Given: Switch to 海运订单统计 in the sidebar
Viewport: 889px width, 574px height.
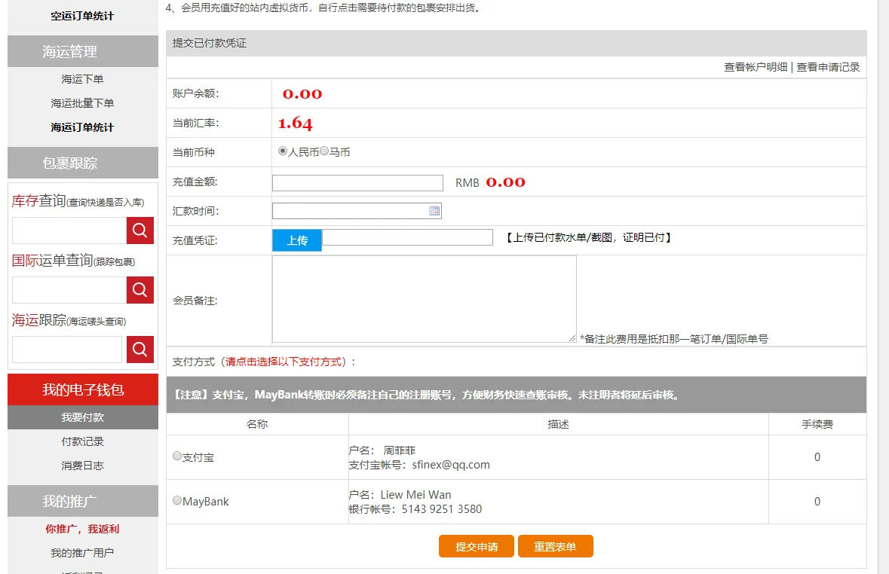Looking at the screenshot, I should pos(82,127).
